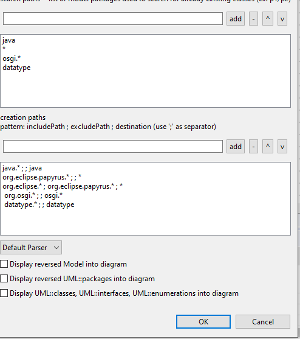Viewport: 300px width, 339px height.
Task: Enable Display reversed Model into diagram
Action: pyautogui.click(x=4, y=264)
